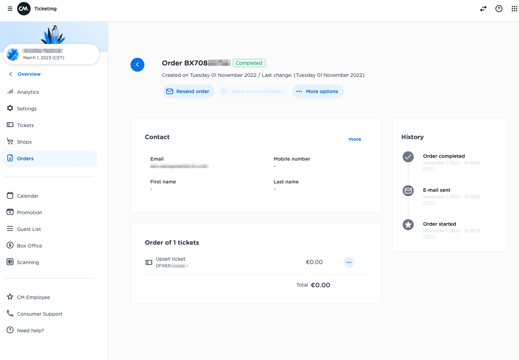
Task: Click the E-mail sent history icon
Action: (x=408, y=191)
